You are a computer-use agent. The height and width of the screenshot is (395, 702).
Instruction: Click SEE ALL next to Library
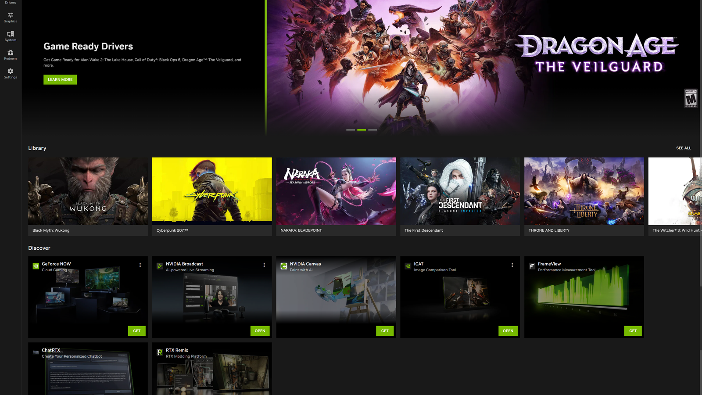683,148
